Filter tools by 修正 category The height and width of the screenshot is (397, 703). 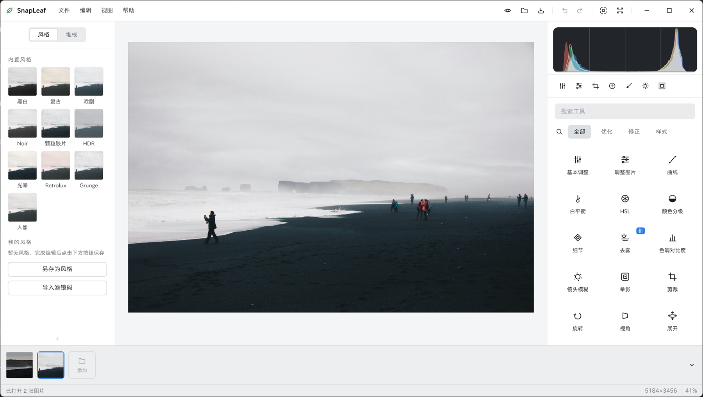[x=634, y=132]
